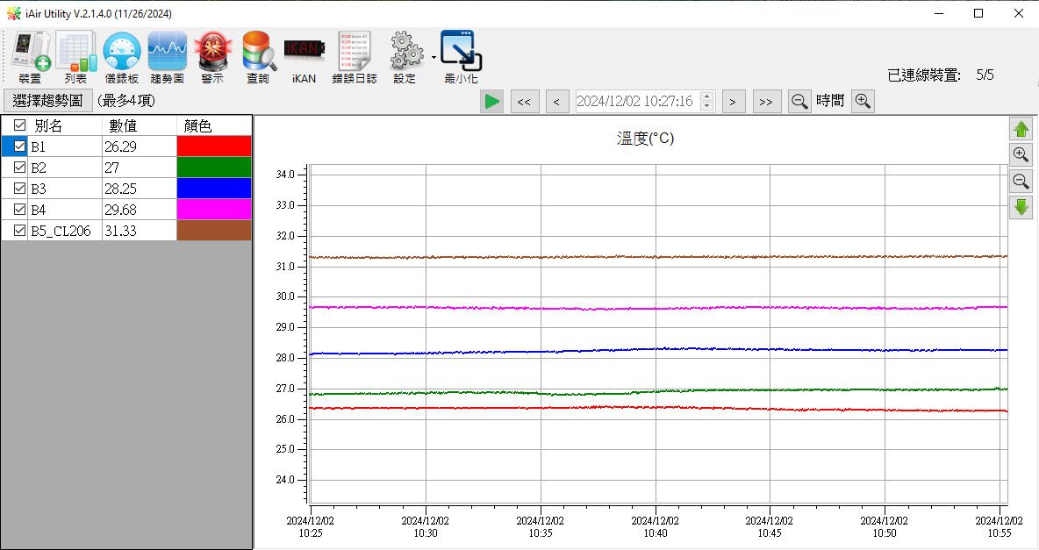
Task: Toggle the select-all checkbox in header
Action: pyautogui.click(x=19, y=125)
